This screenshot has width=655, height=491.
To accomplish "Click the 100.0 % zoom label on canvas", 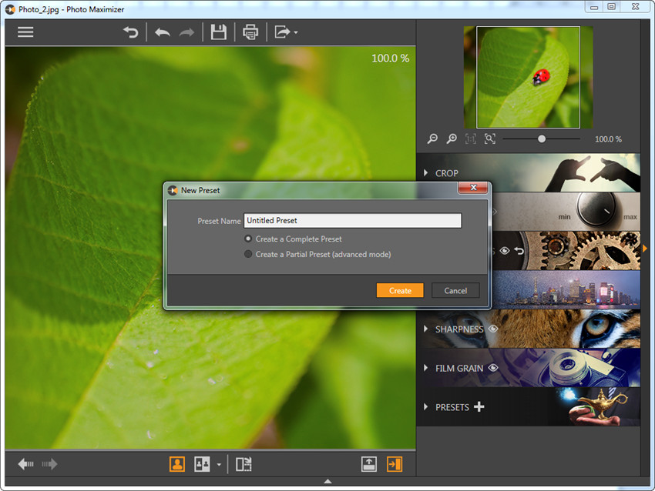I will [390, 58].
